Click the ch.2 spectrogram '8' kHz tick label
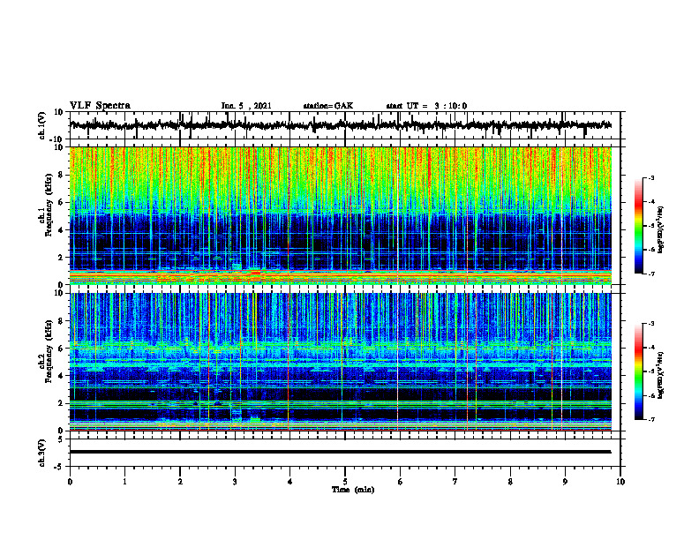Viewport: 699px width, 540px height. [61, 321]
